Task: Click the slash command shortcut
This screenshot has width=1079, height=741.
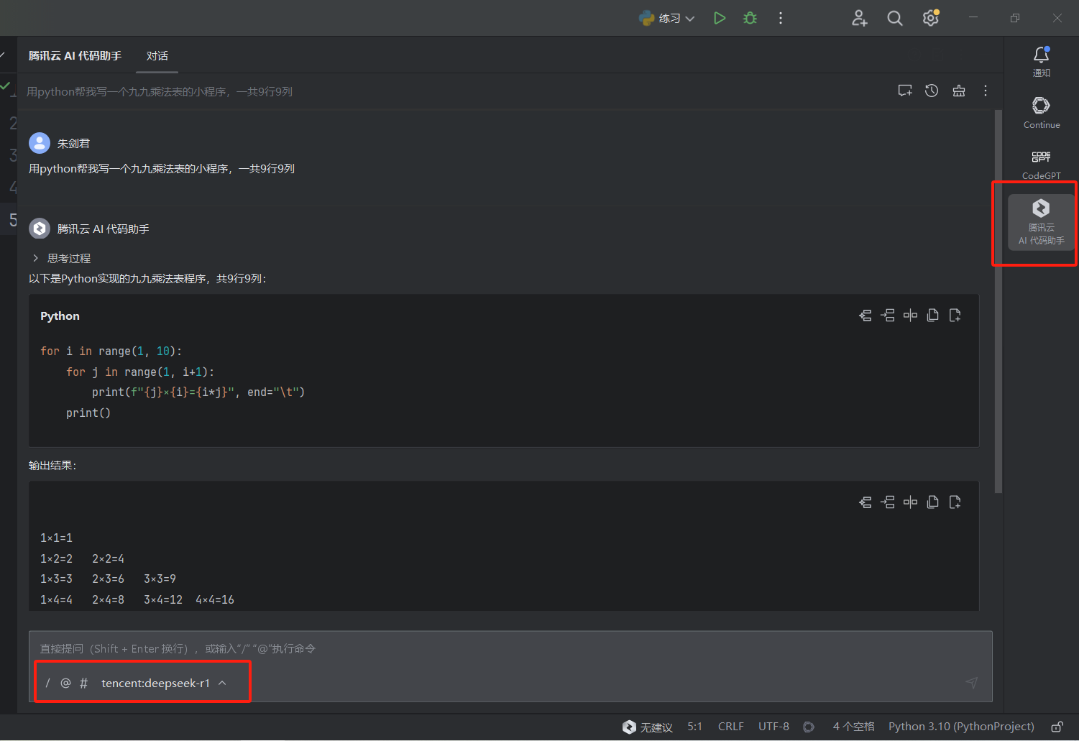Action: pyautogui.click(x=47, y=683)
